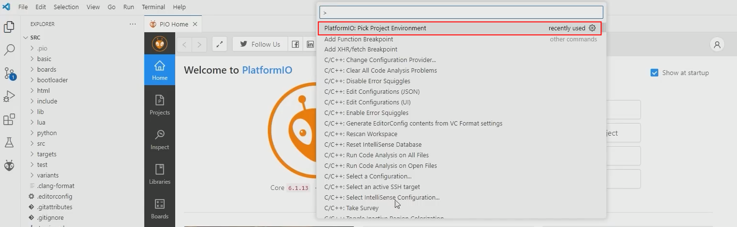Open the Selection menu

pyautogui.click(x=66, y=7)
